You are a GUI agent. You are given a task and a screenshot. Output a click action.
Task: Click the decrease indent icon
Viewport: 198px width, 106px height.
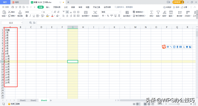[74, 12]
